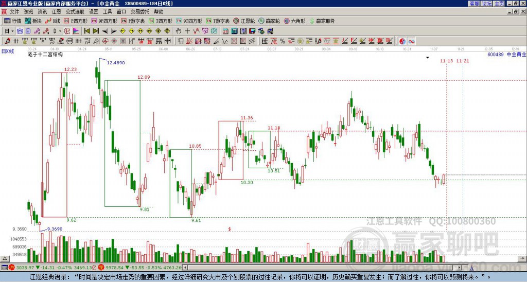This screenshot has width=527, height=282.
Task: Open the P数字表 tool
Action: [x=133, y=21]
